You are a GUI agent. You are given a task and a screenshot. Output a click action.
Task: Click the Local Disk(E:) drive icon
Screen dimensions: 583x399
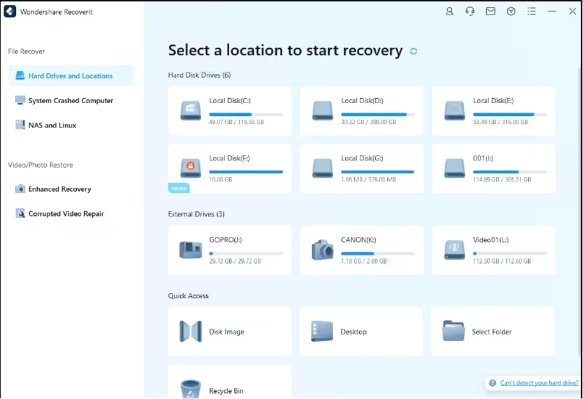coord(455,111)
